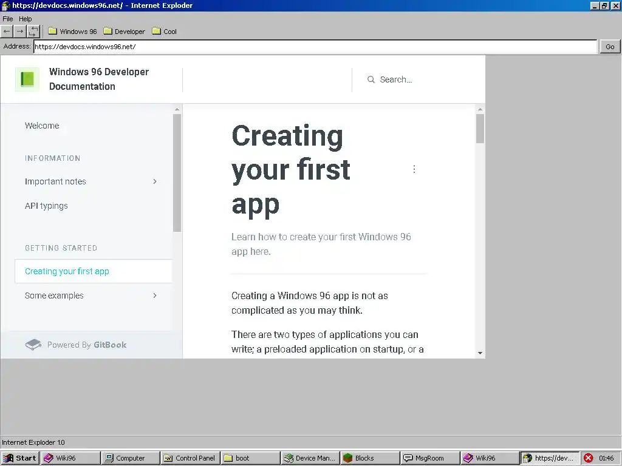The height and width of the screenshot is (466, 622).
Task: Open the Cool bookmark folder
Action: click(164, 32)
